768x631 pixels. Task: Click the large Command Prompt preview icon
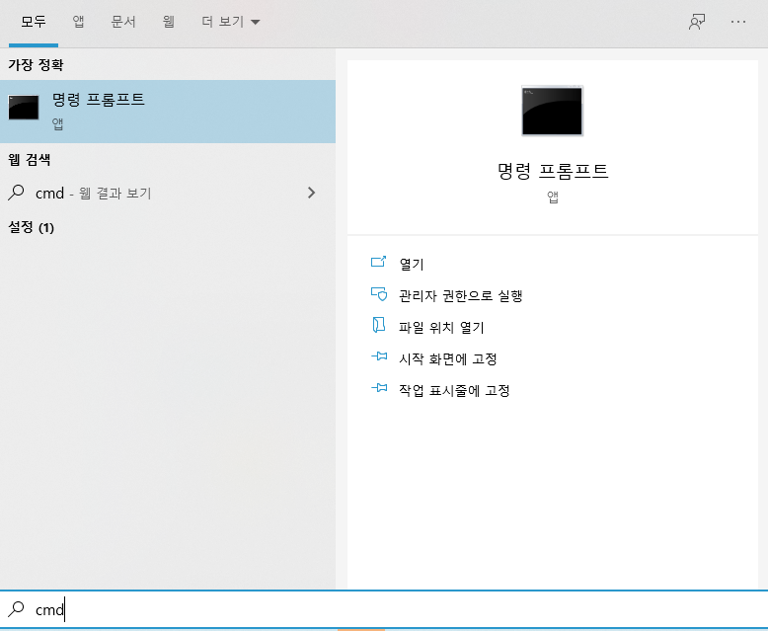click(x=553, y=111)
